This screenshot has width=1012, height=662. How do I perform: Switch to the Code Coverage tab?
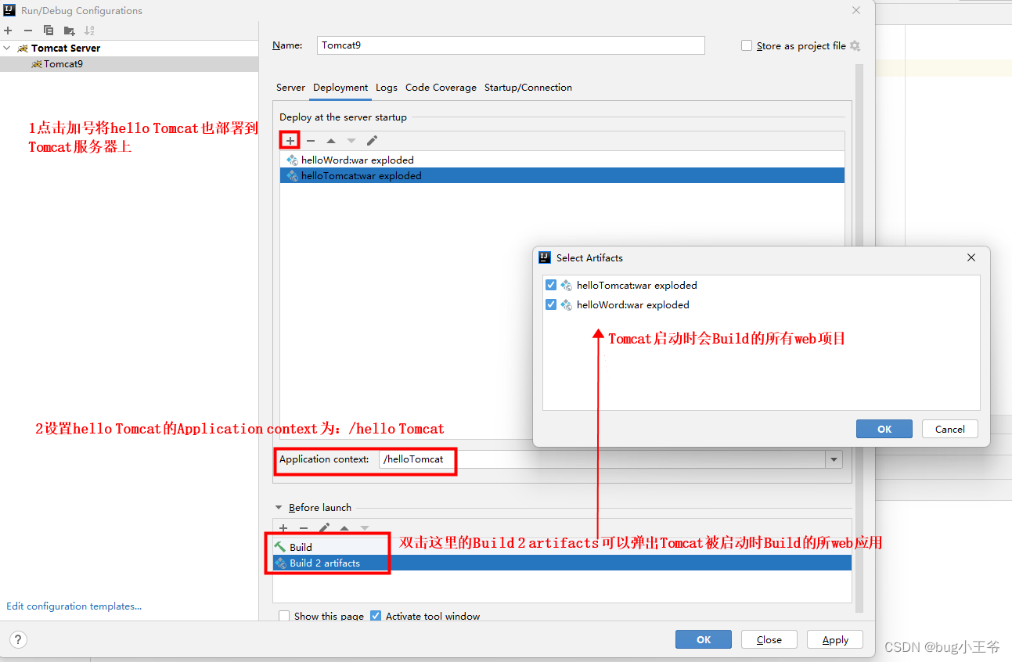[x=441, y=87]
